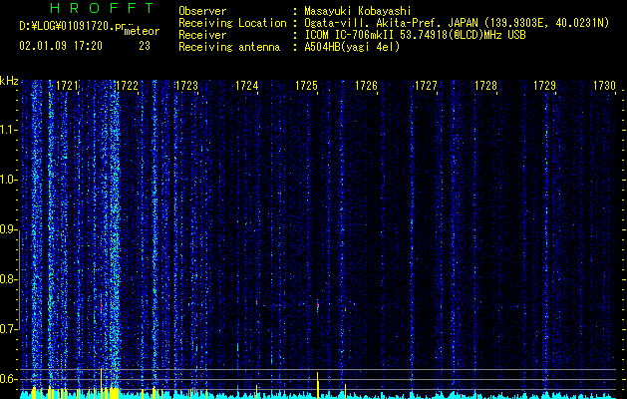Click the 1727 time marker
Image resolution: width=627 pixels, height=399 pixels.
coord(426,86)
